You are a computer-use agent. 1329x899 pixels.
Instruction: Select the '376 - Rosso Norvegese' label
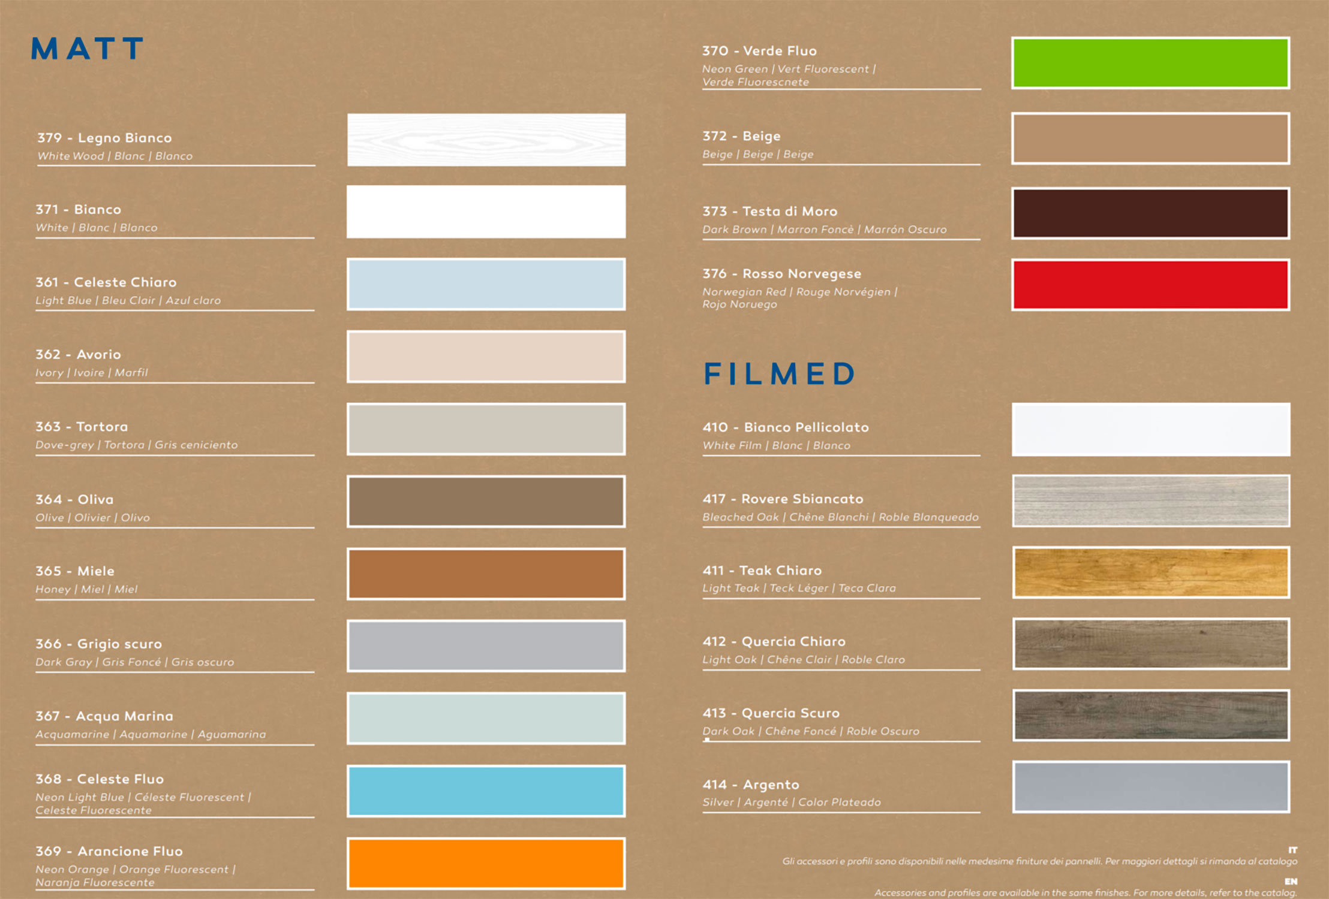tap(782, 274)
